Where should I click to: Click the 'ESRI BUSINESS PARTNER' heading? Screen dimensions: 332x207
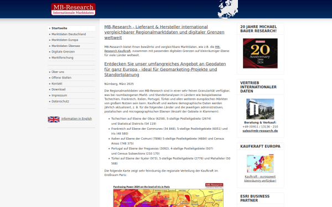tap(255, 198)
